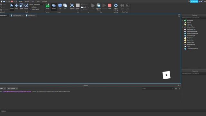Image resolution: width=206 pixels, height=116 pixels.
Task: Click the Exit Game icon in Team Test
Action: [x=127, y=5]
